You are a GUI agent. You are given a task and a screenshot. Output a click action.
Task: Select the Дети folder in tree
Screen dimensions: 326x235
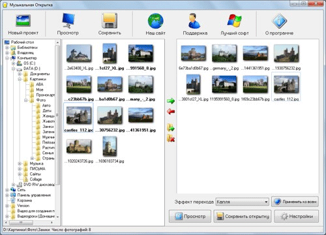click(47, 111)
